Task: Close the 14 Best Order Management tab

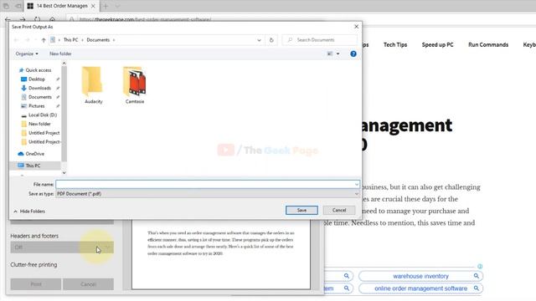Action: point(93,6)
